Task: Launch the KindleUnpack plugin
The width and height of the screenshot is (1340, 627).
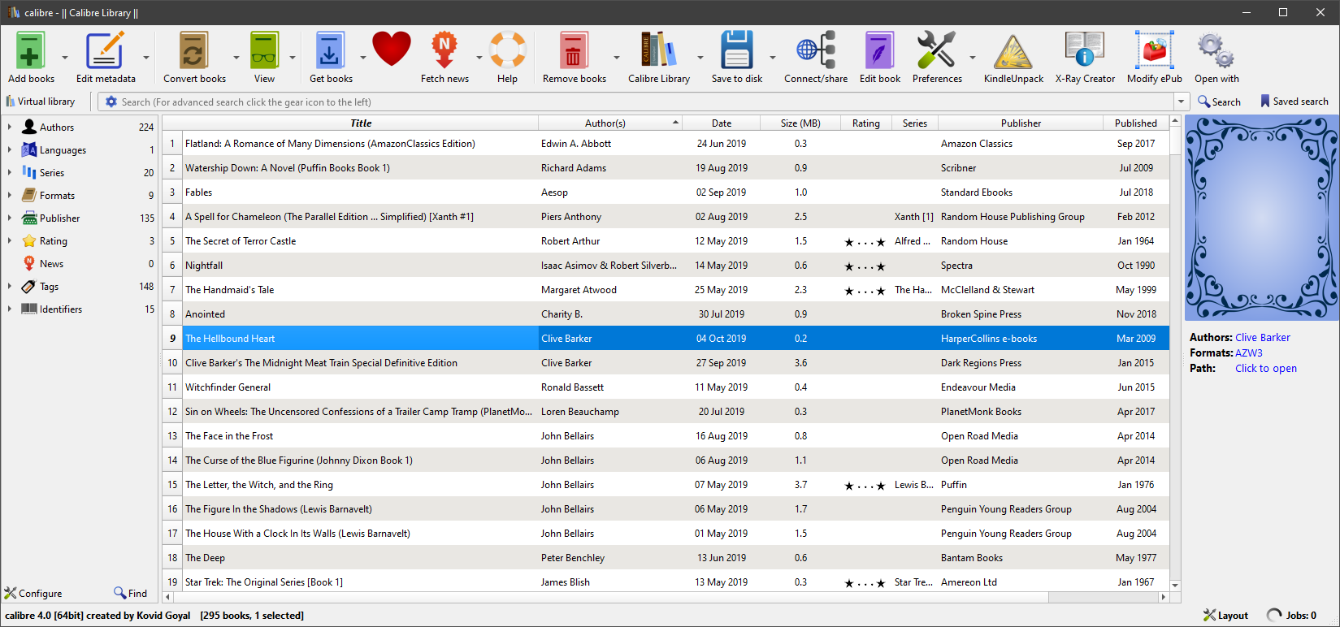Action: tap(1013, 51)
